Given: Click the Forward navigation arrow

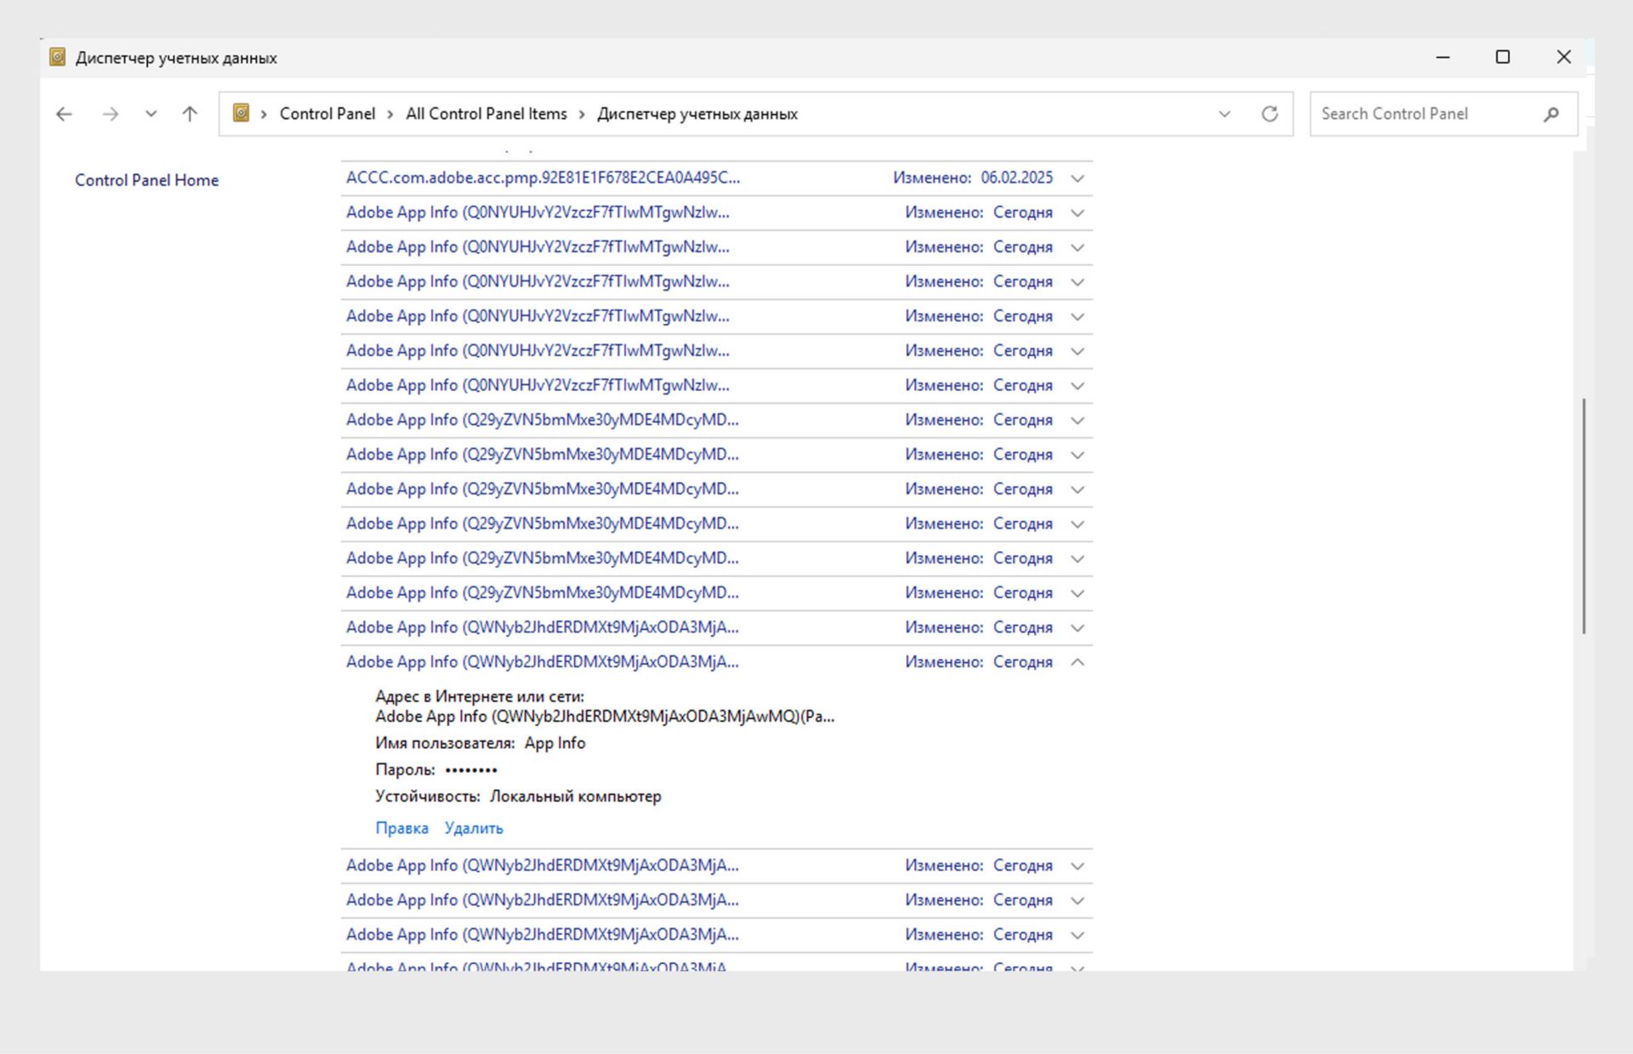Looking at the screenshot, I should 110,114.
